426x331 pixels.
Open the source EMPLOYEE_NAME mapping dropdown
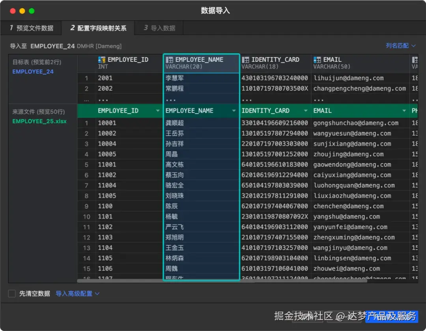234,110
